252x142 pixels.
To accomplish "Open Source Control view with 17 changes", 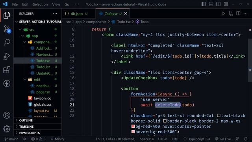I will 7,29.
